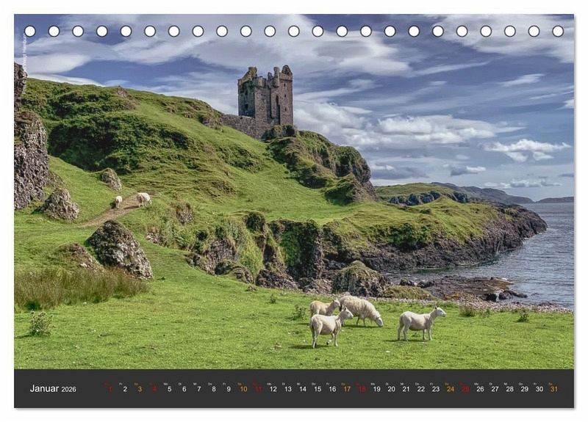This screenshot has height=422, width=588.
Task: Click the Januar 2026 month label
Action: [x=53, y=389]
